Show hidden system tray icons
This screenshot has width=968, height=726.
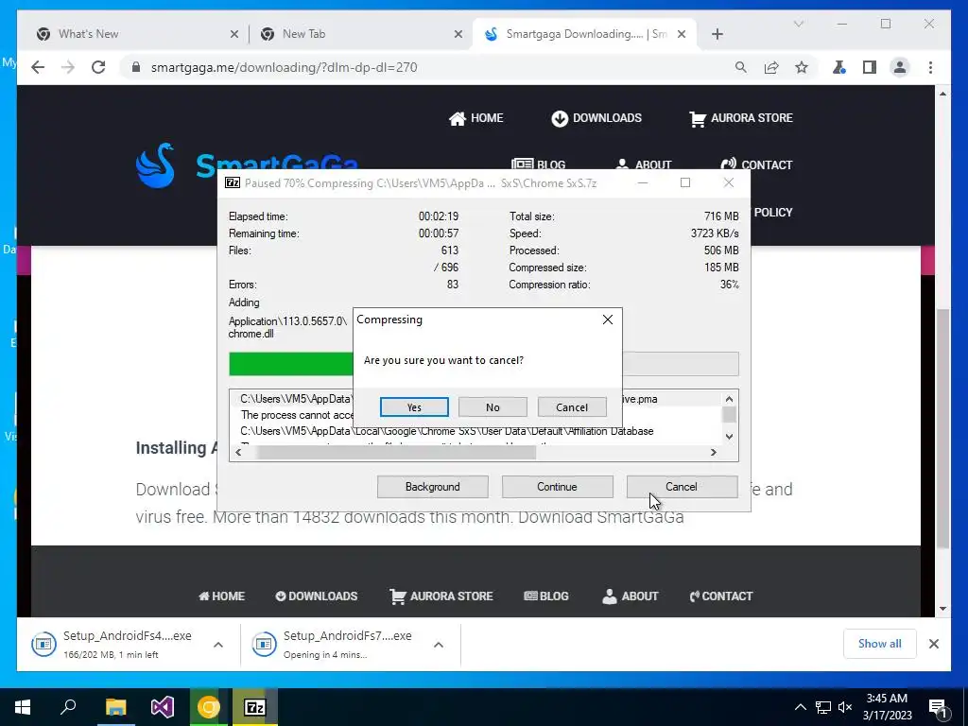coord(800,707)
